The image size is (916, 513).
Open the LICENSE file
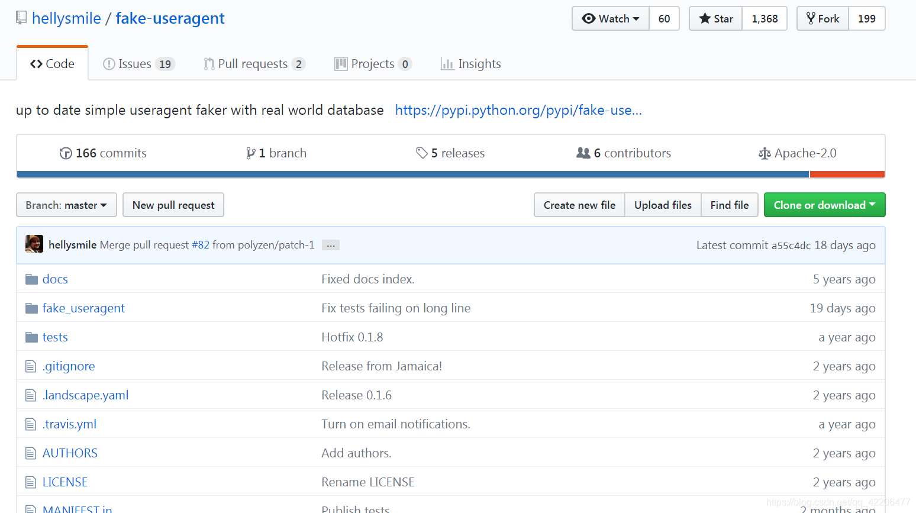pyautogui.click(x=65, y=482)
